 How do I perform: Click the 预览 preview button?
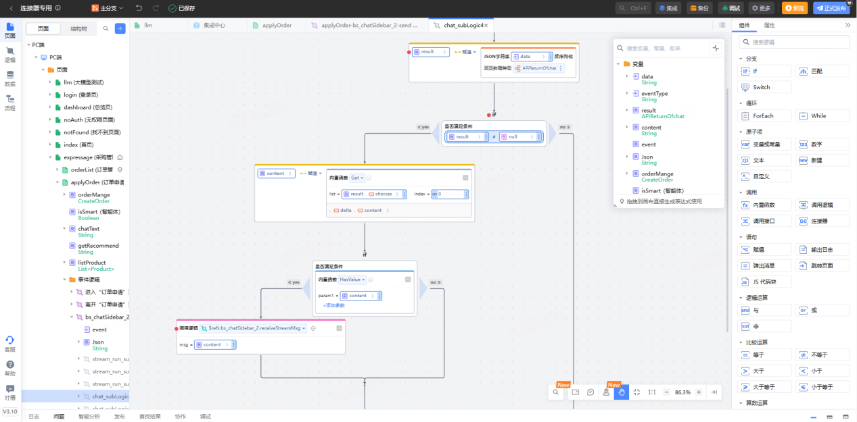(795, 8)
